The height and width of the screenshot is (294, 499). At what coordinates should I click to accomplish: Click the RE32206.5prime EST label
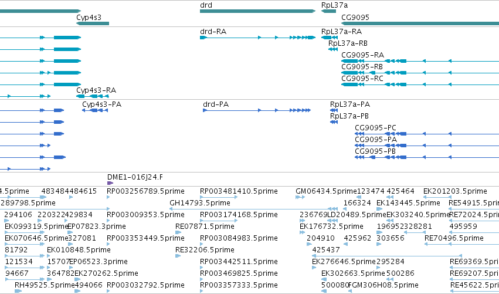[x=205, y=250]
